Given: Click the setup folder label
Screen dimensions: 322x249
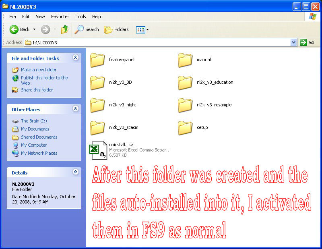Looking at the screenshot, I should click(x=202, y=127).
